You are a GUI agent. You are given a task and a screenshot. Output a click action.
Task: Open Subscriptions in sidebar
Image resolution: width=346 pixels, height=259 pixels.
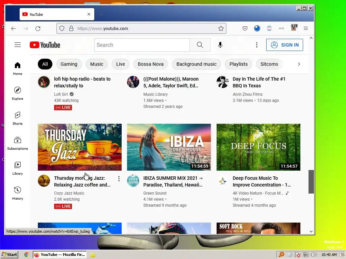18,143
